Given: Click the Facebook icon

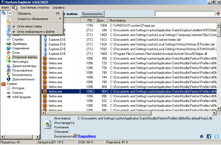Looking at the screenshot, I should (209, 136).
